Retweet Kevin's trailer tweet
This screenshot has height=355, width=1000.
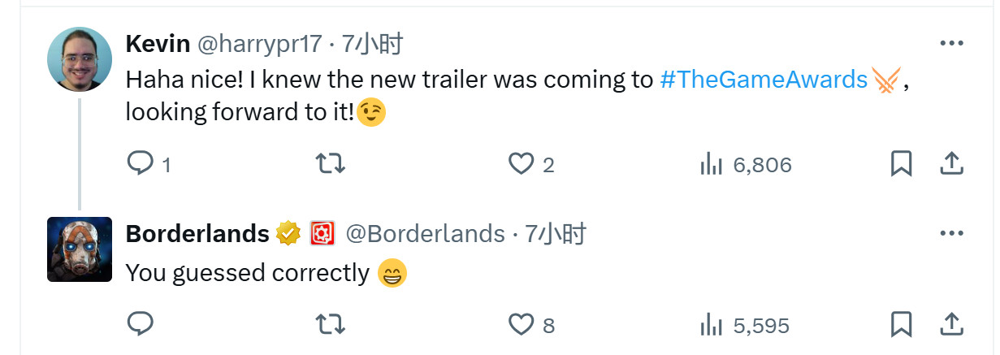(330, 165)
